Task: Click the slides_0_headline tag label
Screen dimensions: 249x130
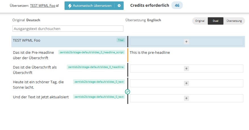Action: (96, 67)
